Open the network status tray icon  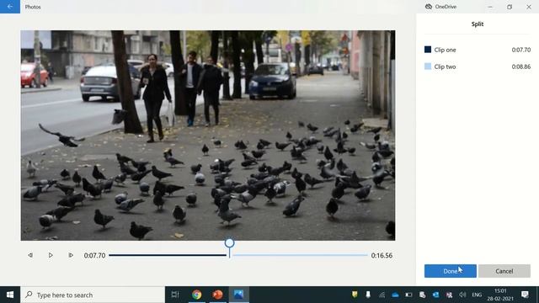tap(382, 295)
